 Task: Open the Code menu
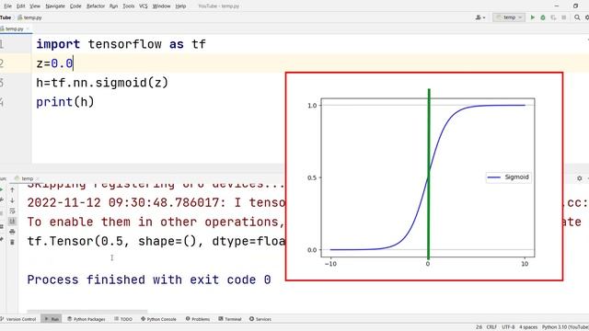[75, 6]
